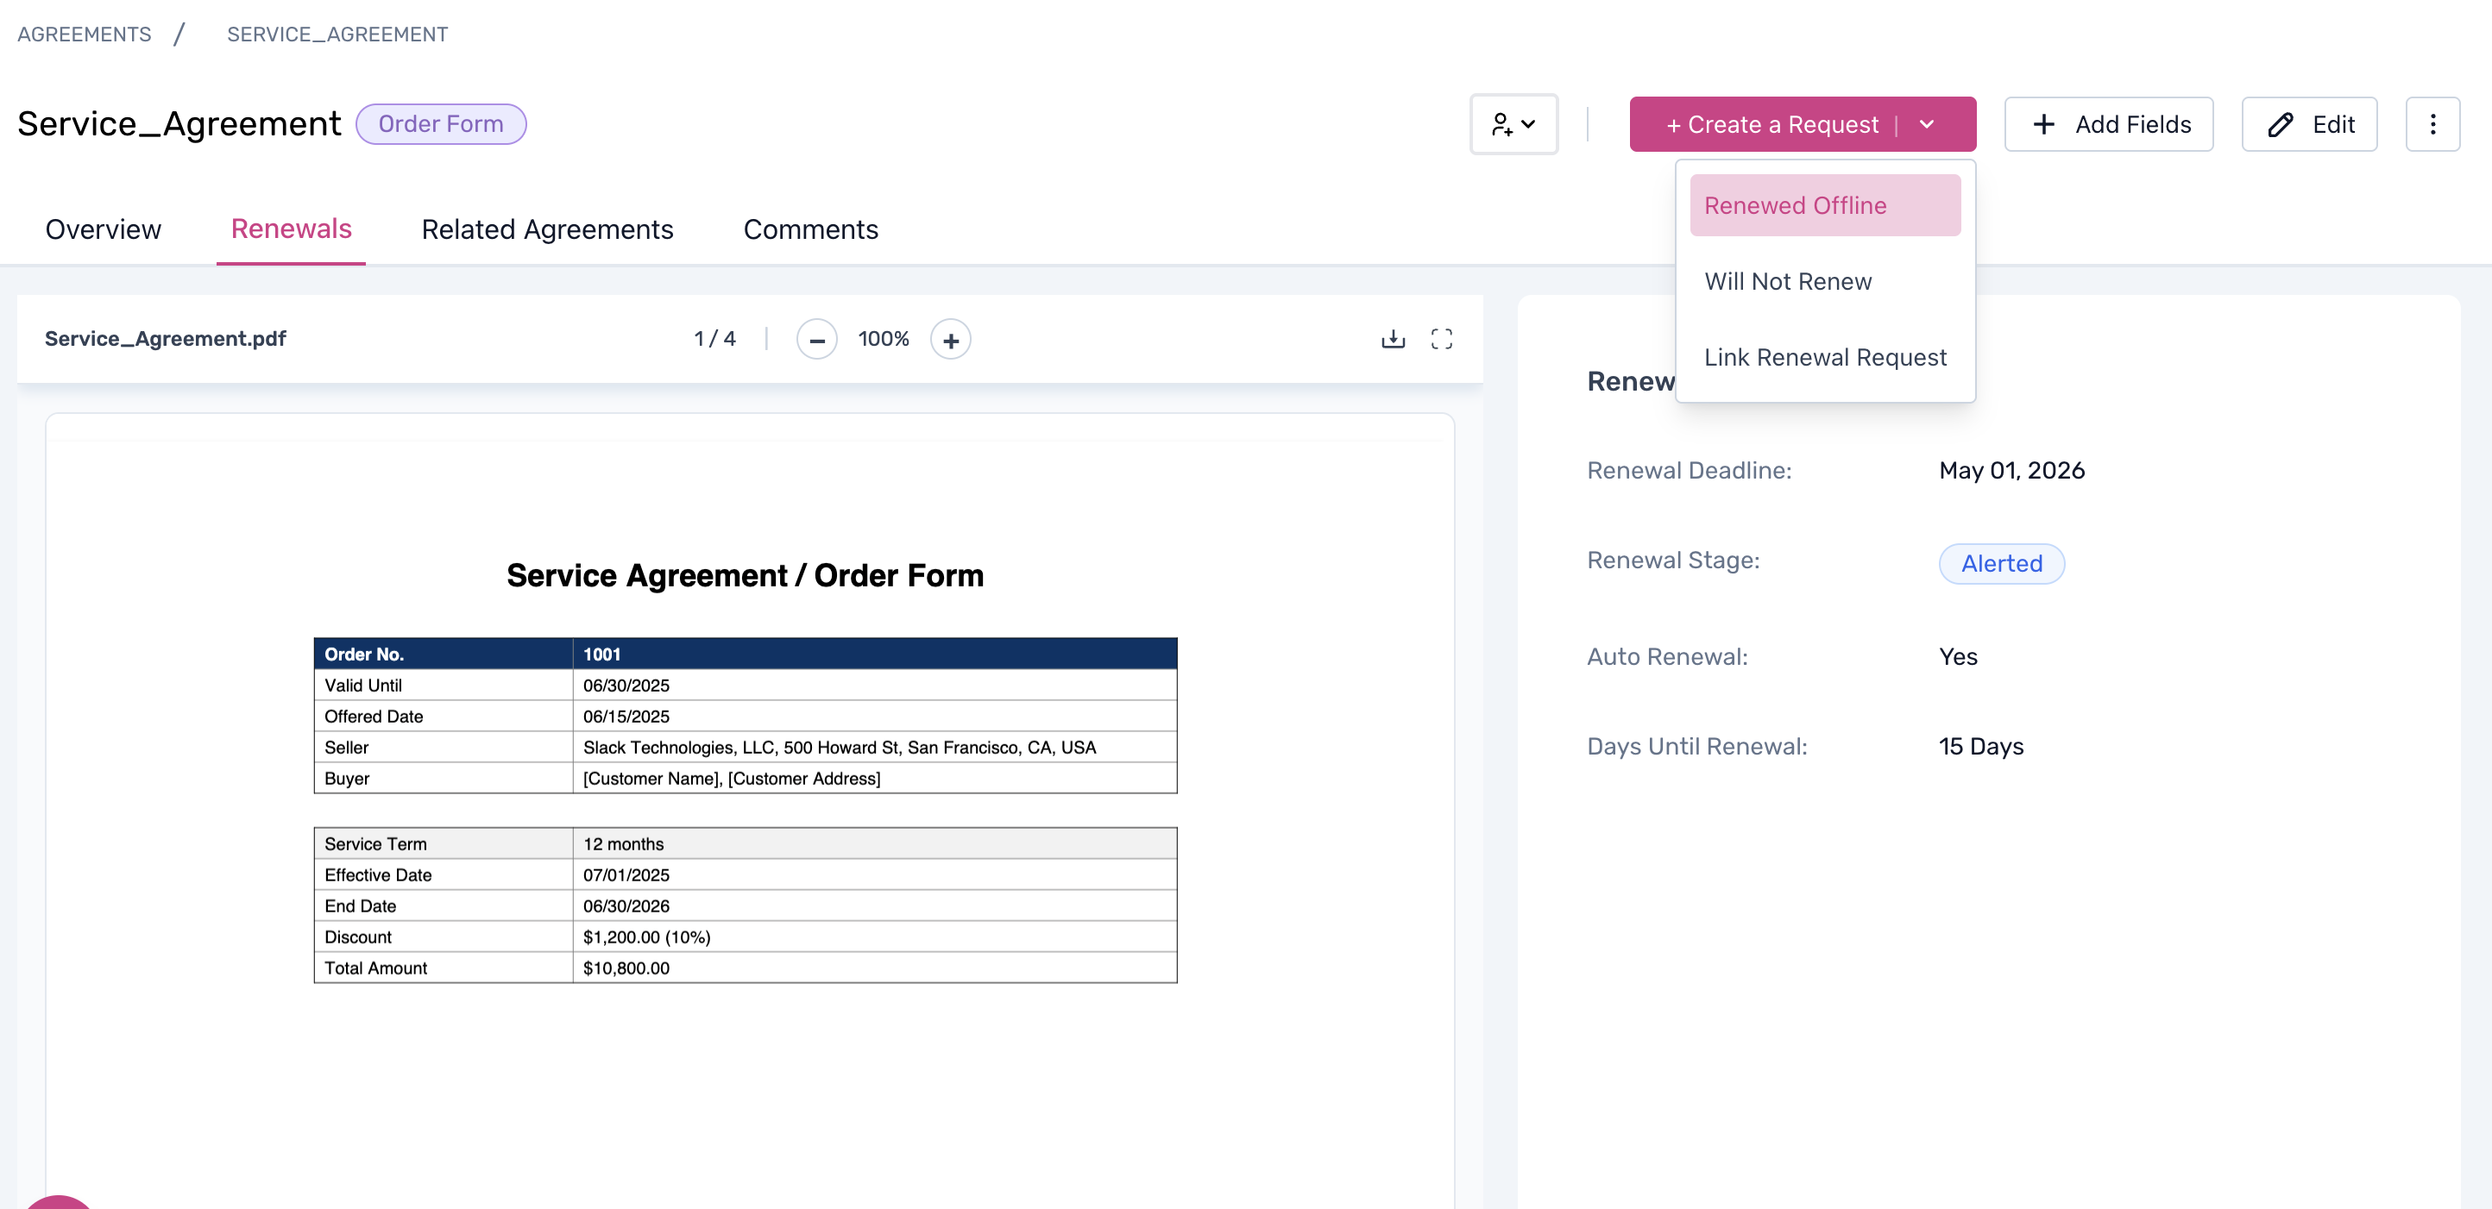Switch to the Overview tab
This screenshot has width=2492, height=1209.
tap(104, 229)
